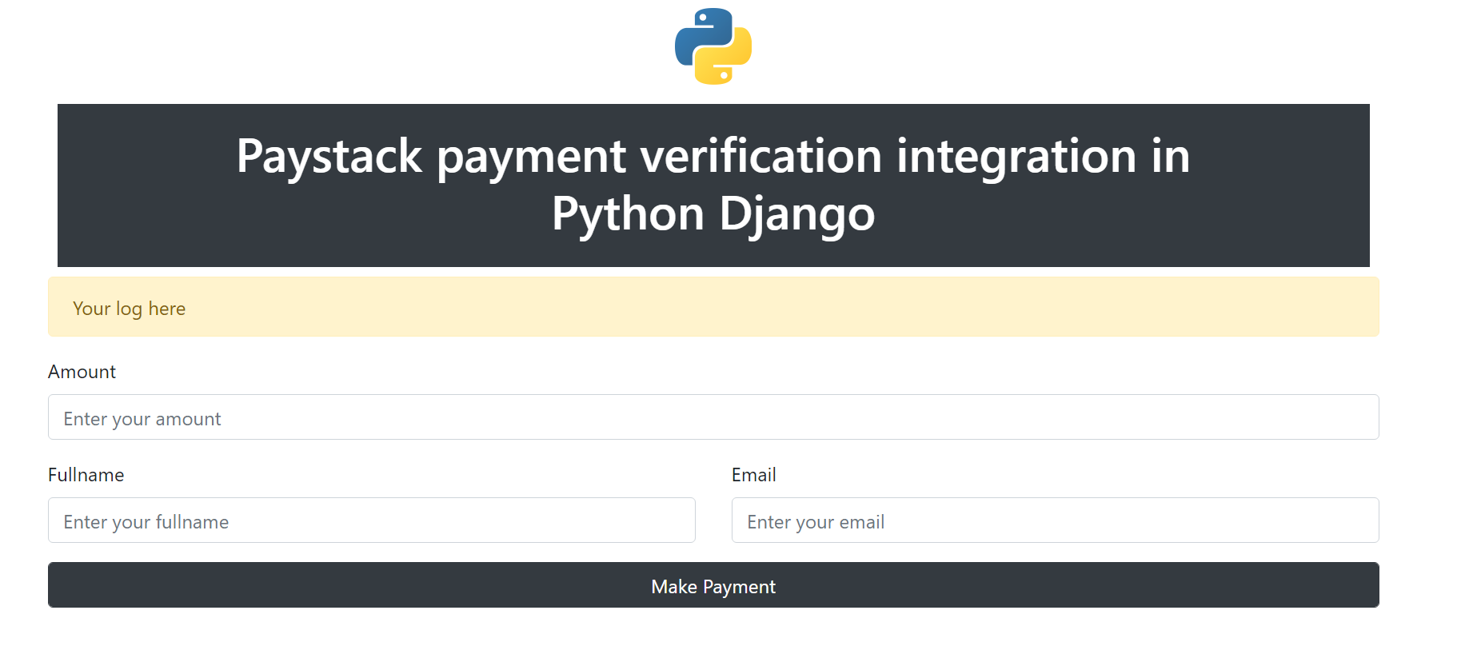Click the Python logo icon
The width and height of the screenshot is (1461, 658).
713,46
